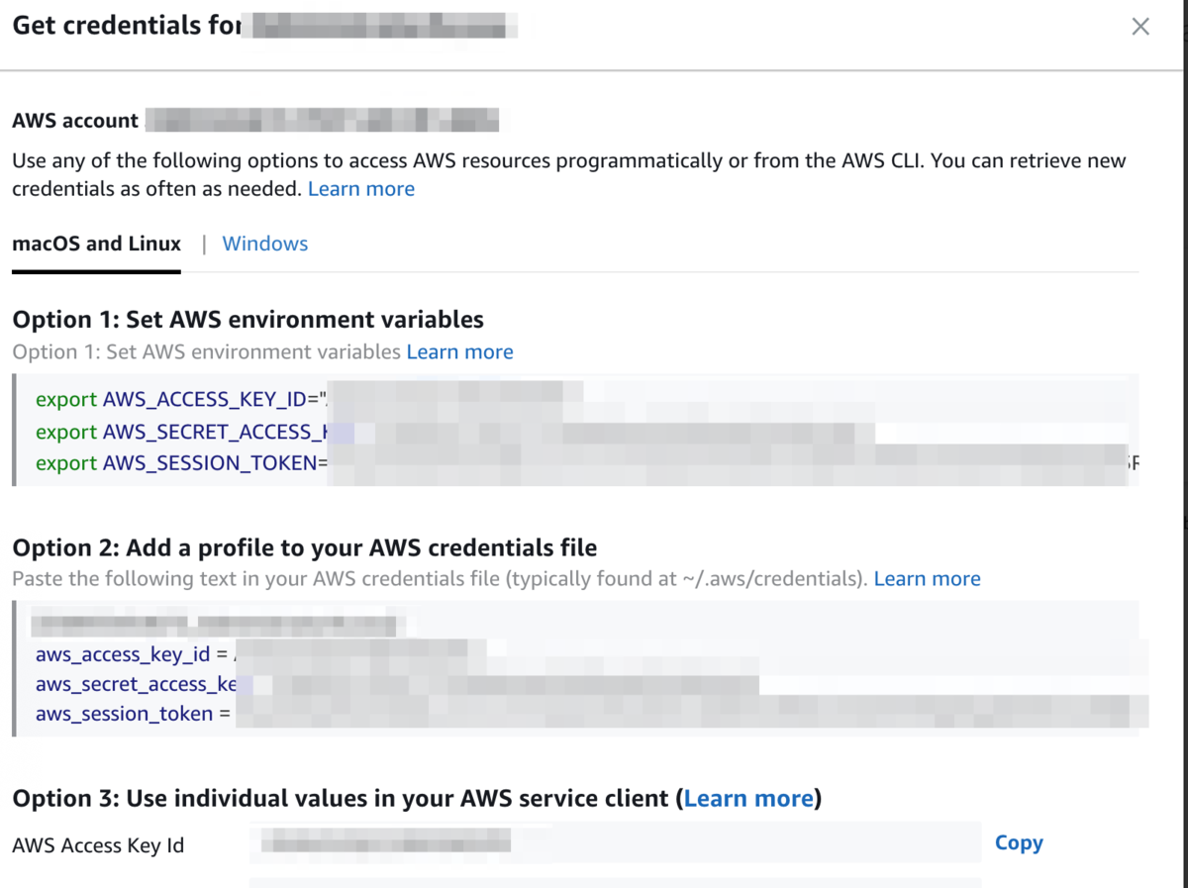Open Learn more link after 'as often as needed'

(x=361, y=189)
